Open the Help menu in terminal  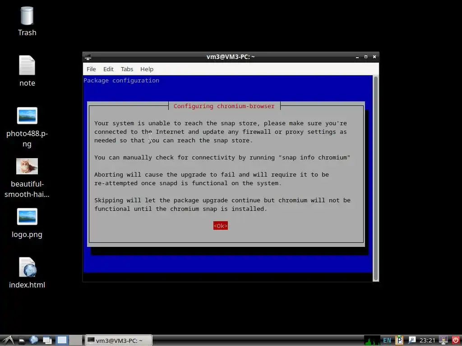(x=147, y=69)
